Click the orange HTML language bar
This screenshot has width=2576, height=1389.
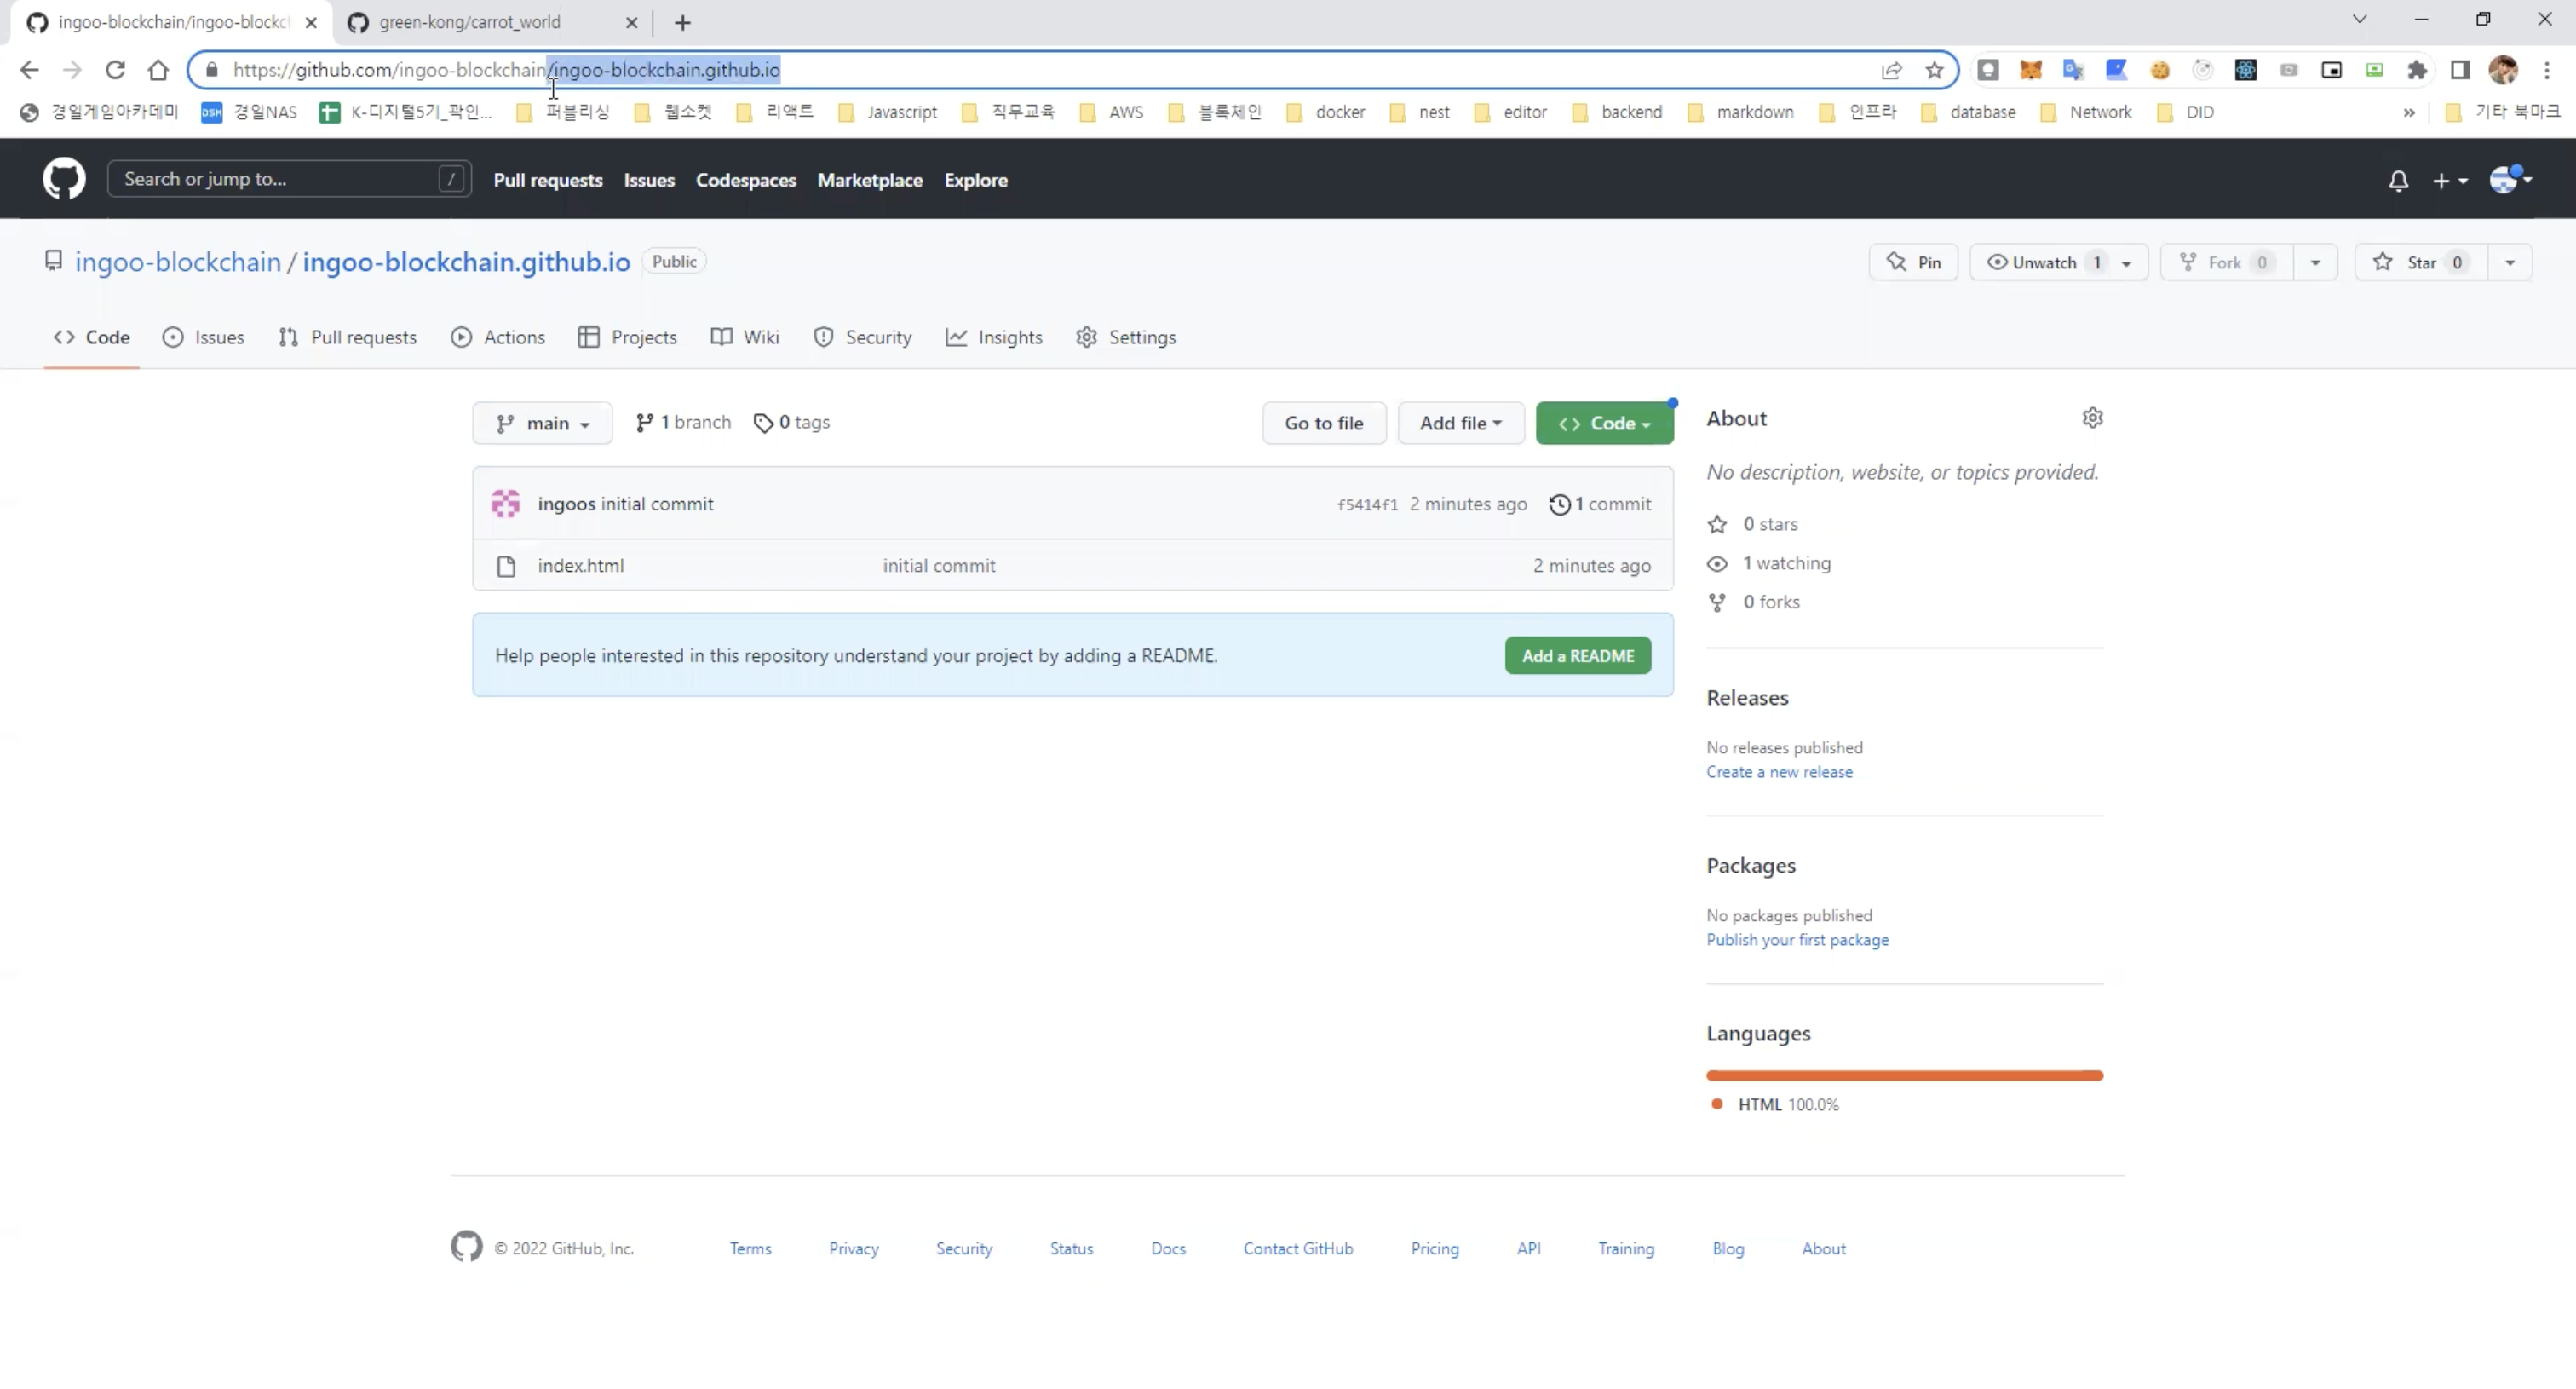pos(1903,1076)
